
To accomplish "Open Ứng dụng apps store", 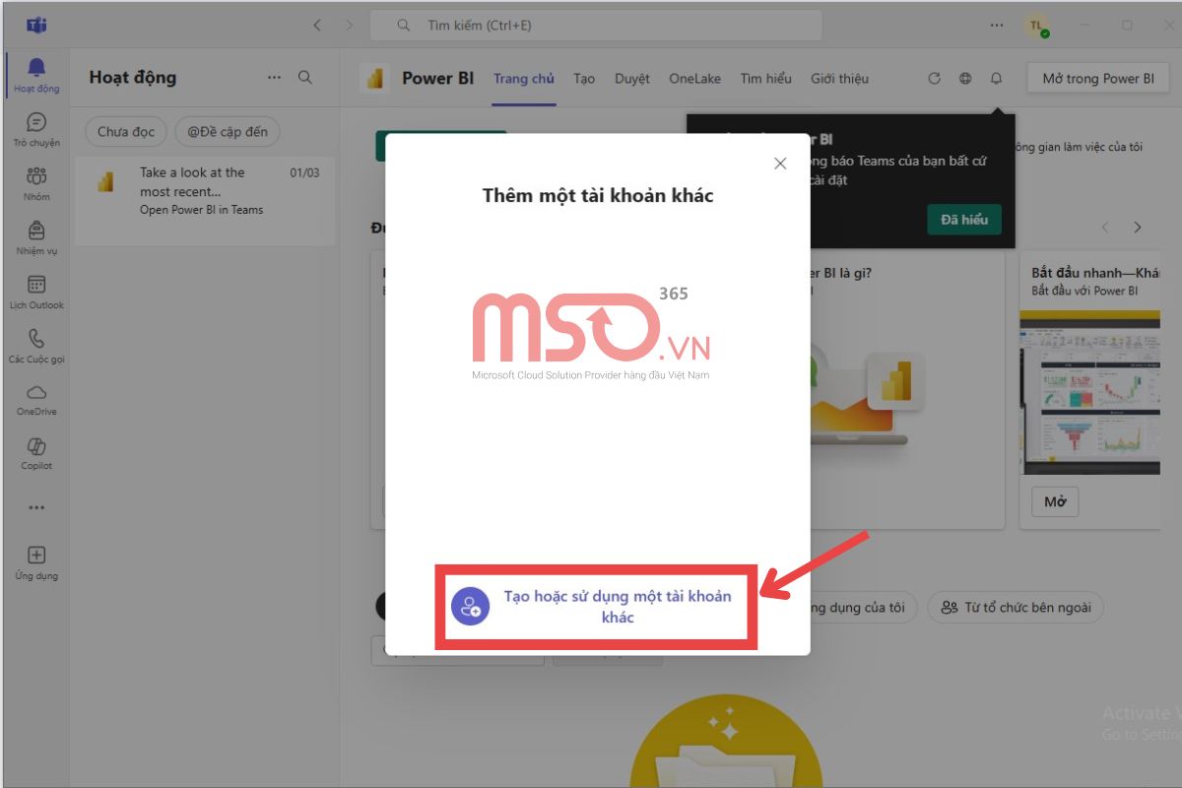I will [36, 562].
